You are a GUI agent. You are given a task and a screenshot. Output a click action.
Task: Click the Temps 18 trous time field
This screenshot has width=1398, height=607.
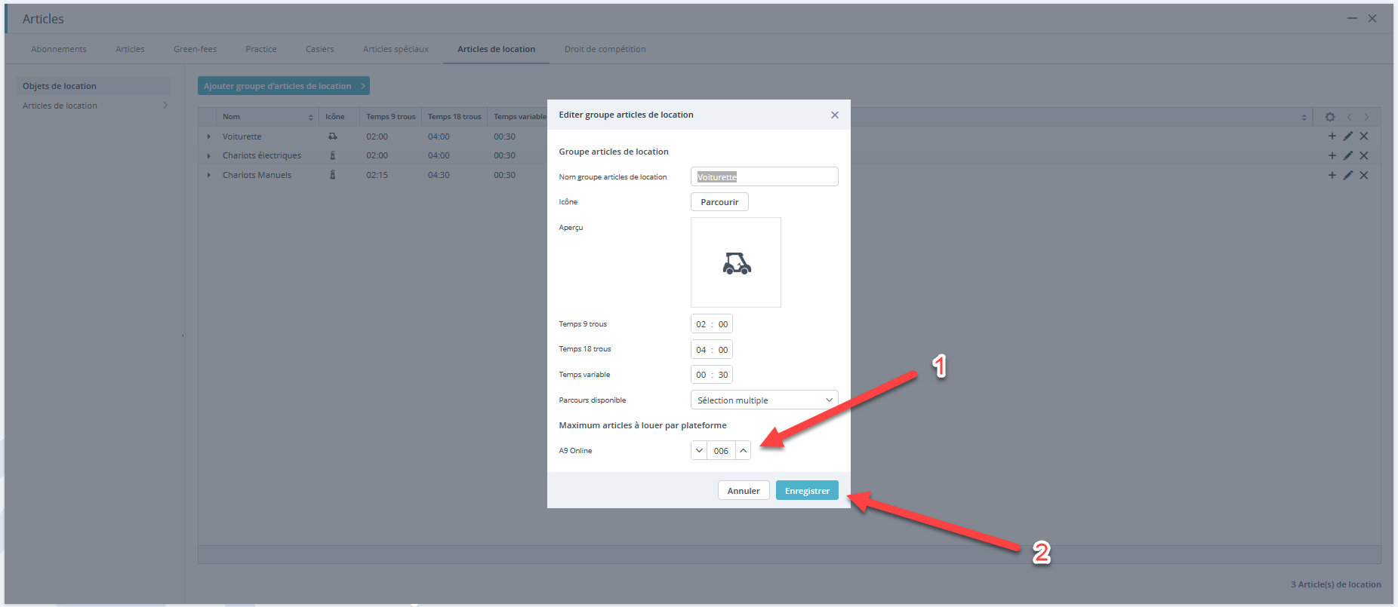(712, 349)
